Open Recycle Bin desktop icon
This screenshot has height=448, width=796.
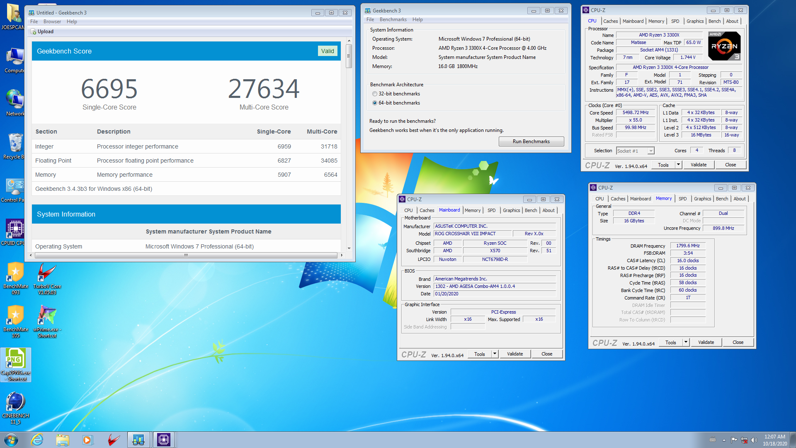15,146
